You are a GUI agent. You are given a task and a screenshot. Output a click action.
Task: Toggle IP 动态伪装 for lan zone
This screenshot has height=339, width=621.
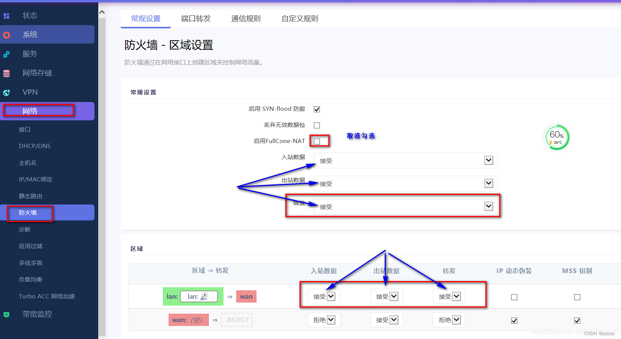coord(514,297)
